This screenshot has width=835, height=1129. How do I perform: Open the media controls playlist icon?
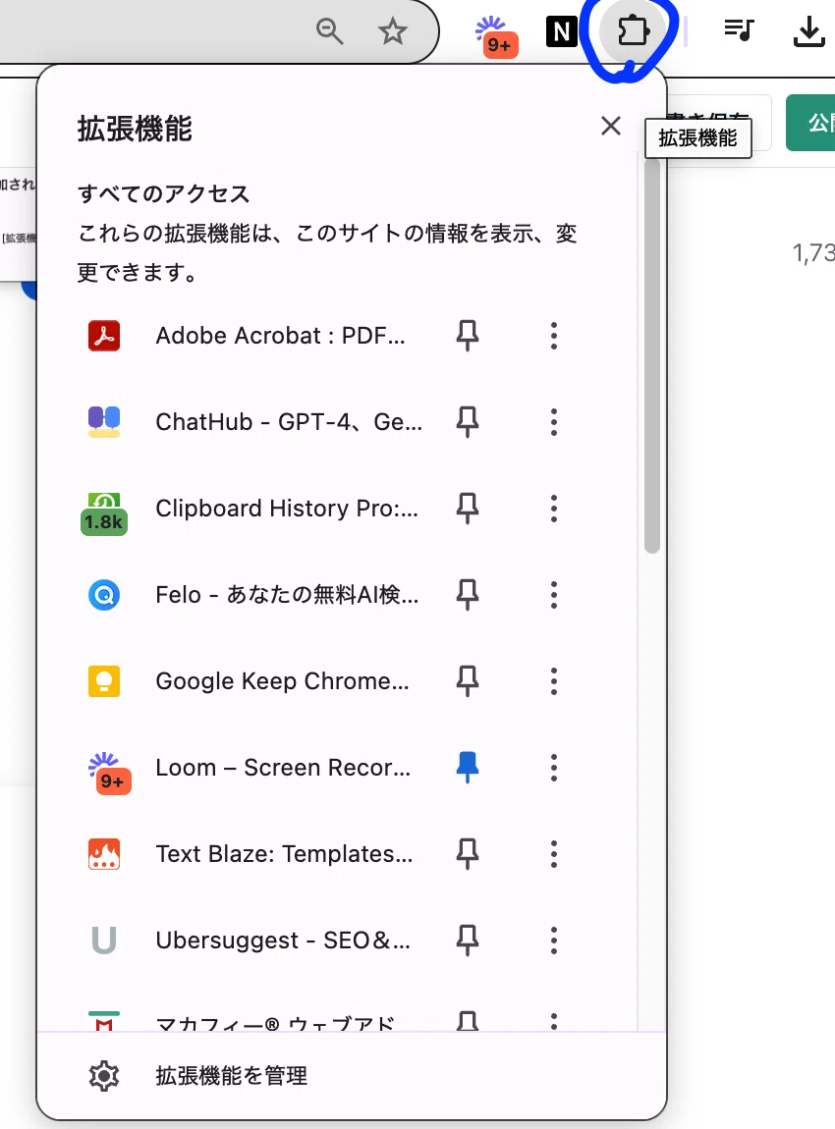click(739, 30)
